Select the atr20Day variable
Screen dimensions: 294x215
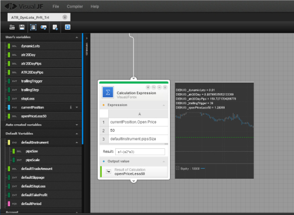43,55
